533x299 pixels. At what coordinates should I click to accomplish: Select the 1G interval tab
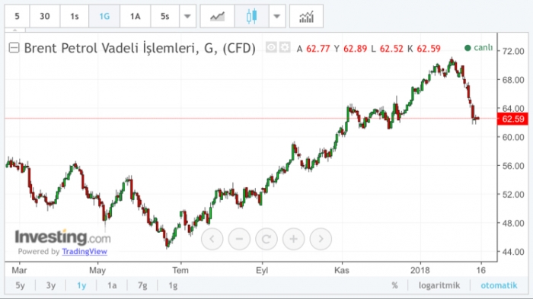[x=104, y=16]
